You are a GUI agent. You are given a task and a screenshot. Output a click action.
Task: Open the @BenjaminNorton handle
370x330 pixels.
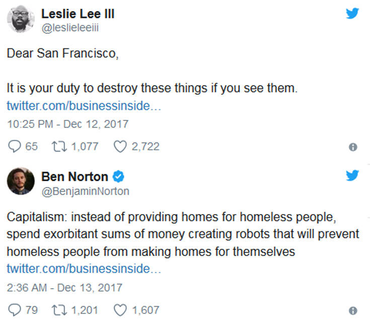click(85, 191)
